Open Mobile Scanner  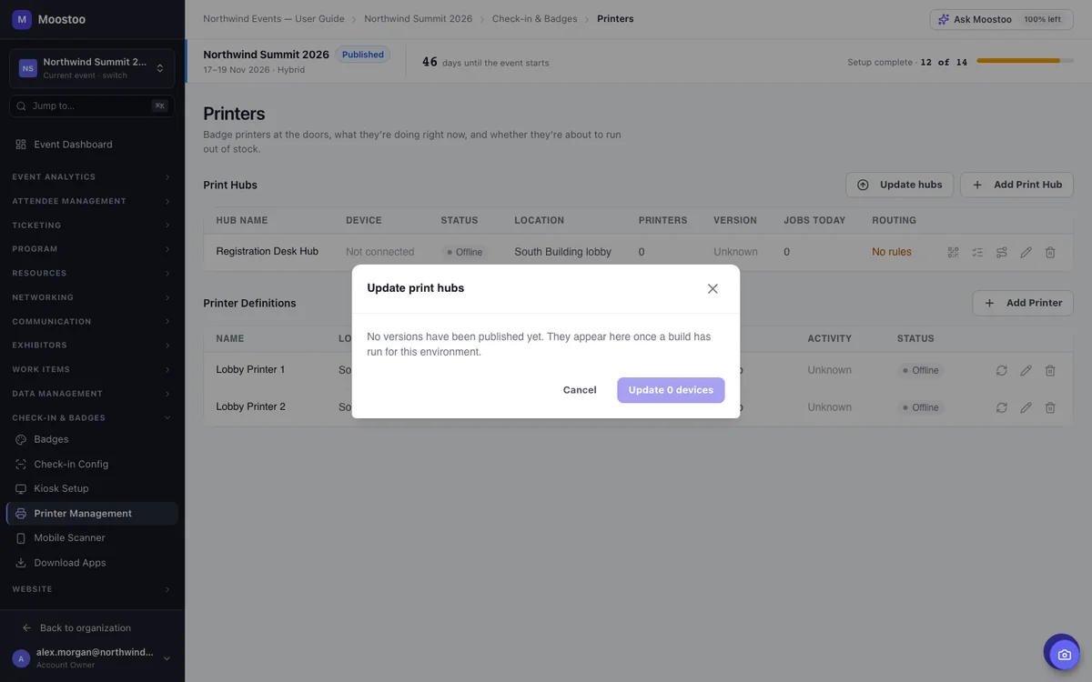tap(92, 537)
